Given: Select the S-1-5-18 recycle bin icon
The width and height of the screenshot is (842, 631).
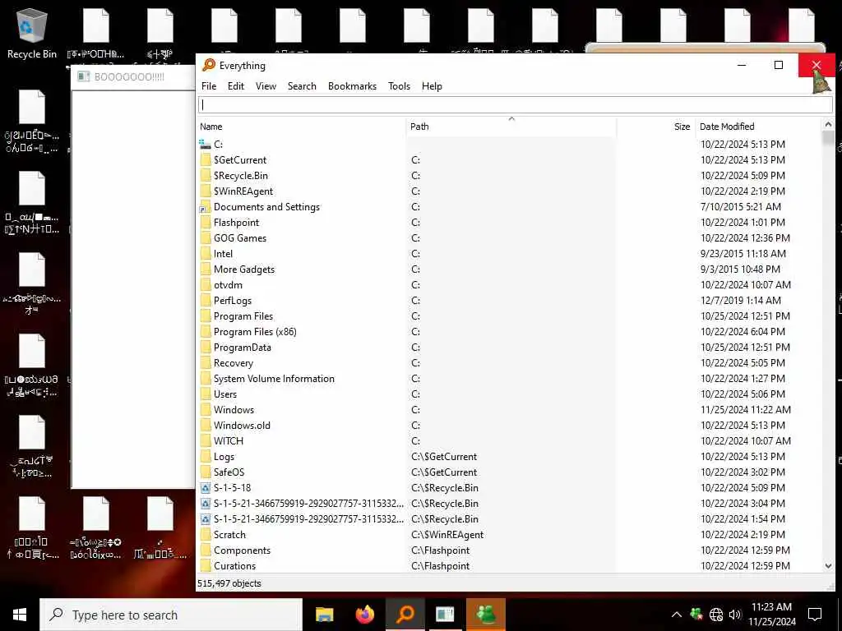Looking at the screenshot, I should [205, 488].
